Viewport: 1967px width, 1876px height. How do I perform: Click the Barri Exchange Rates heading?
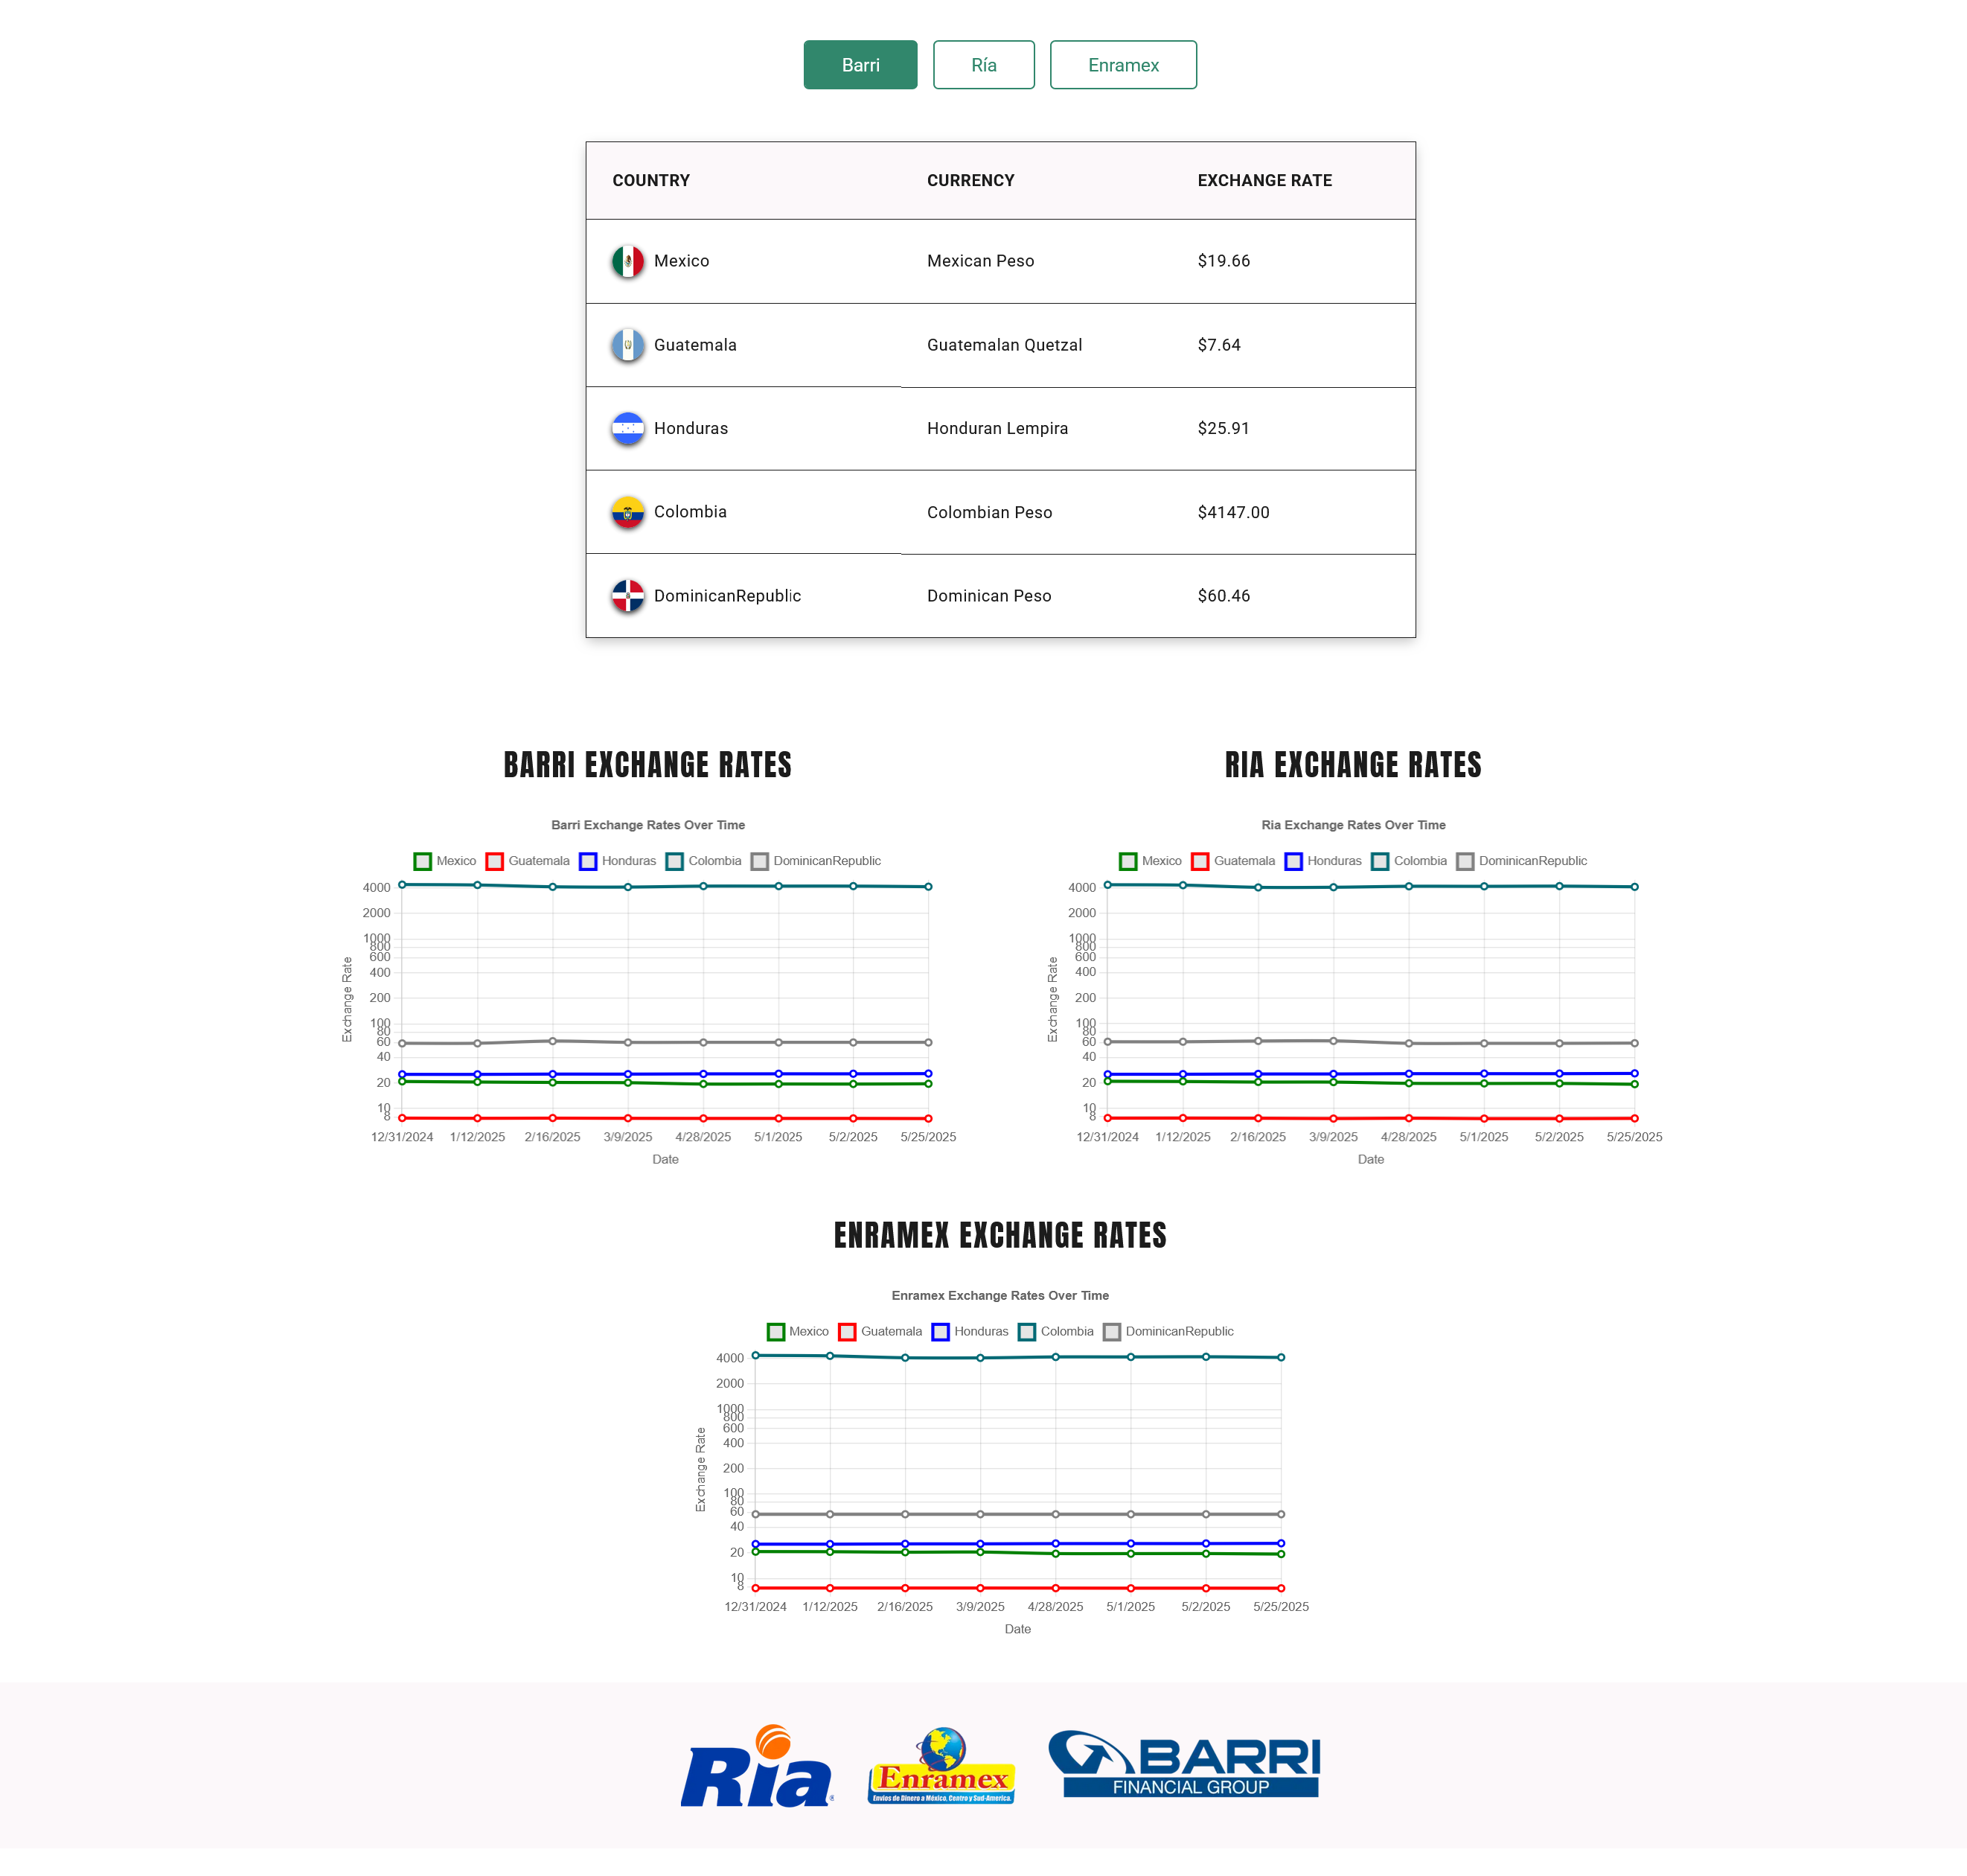(647, 765)
